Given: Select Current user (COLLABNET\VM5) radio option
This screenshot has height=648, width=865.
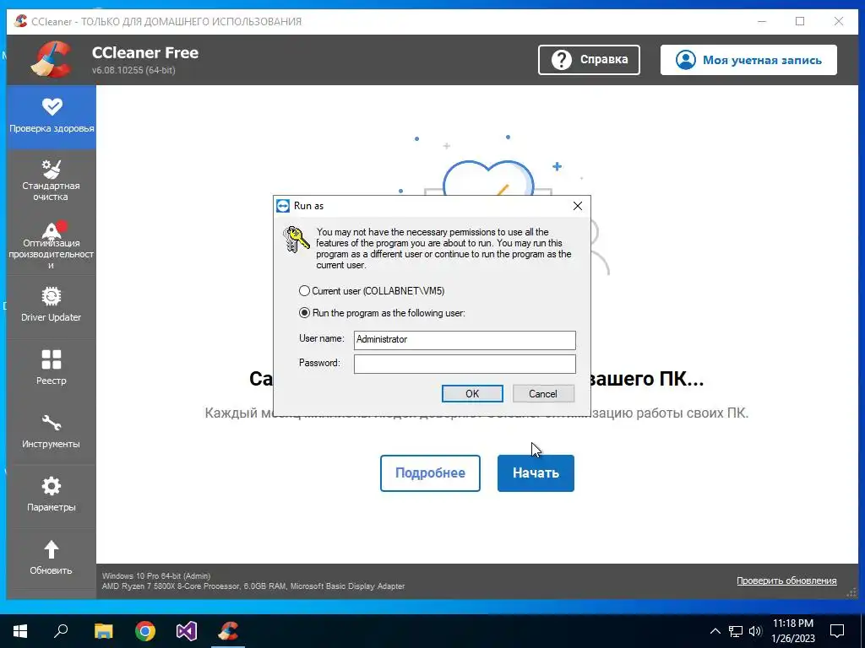Looking at the screenshot, I should click(x=304, y=290).
